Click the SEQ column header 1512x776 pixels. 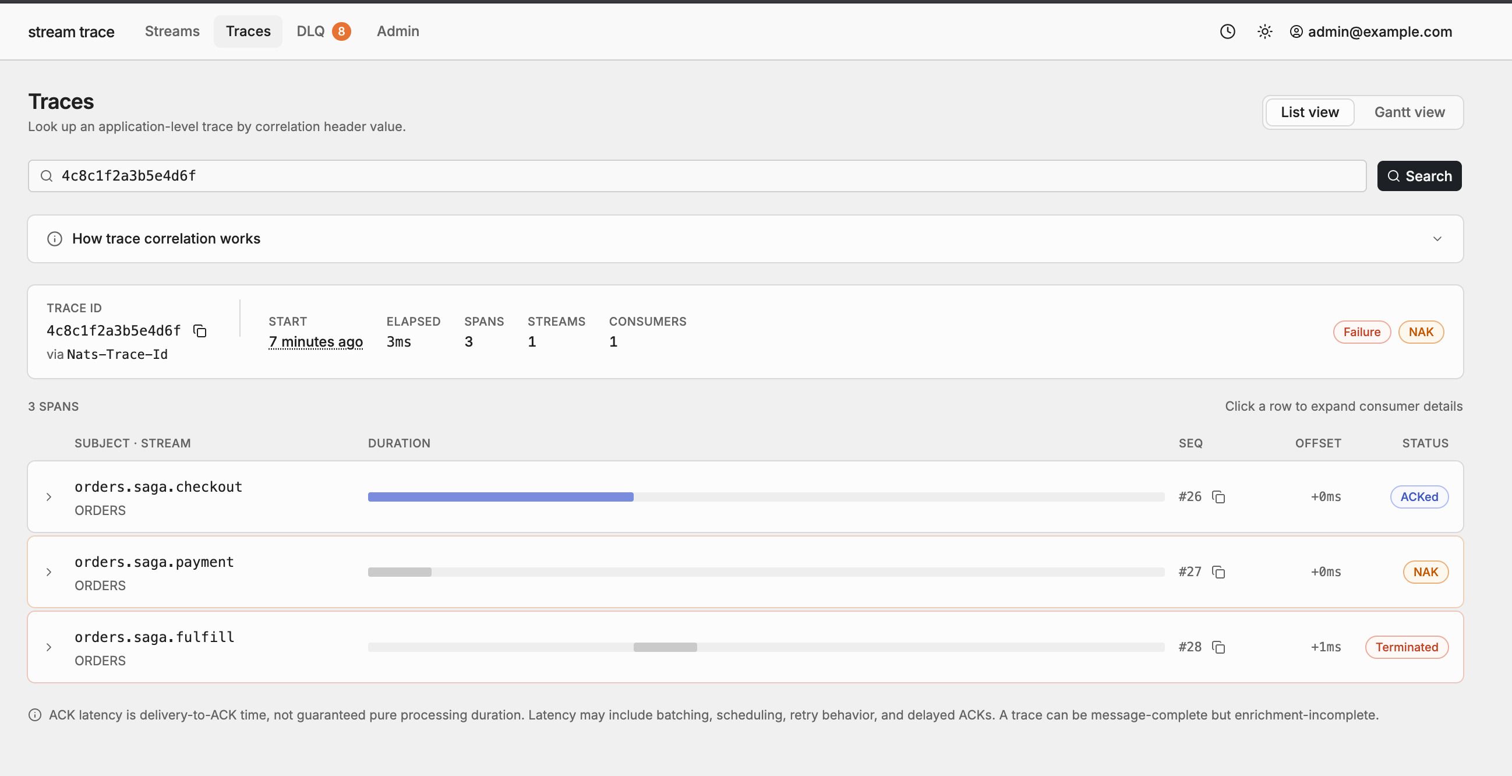click(1190, 444)
